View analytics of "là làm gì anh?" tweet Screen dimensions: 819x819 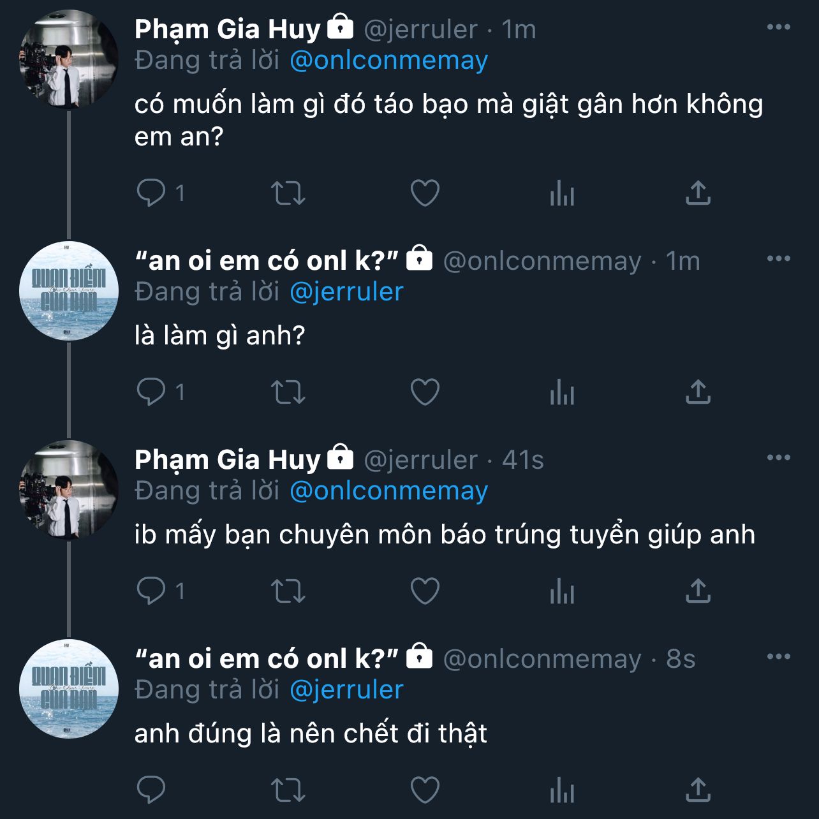coord(562,392)
